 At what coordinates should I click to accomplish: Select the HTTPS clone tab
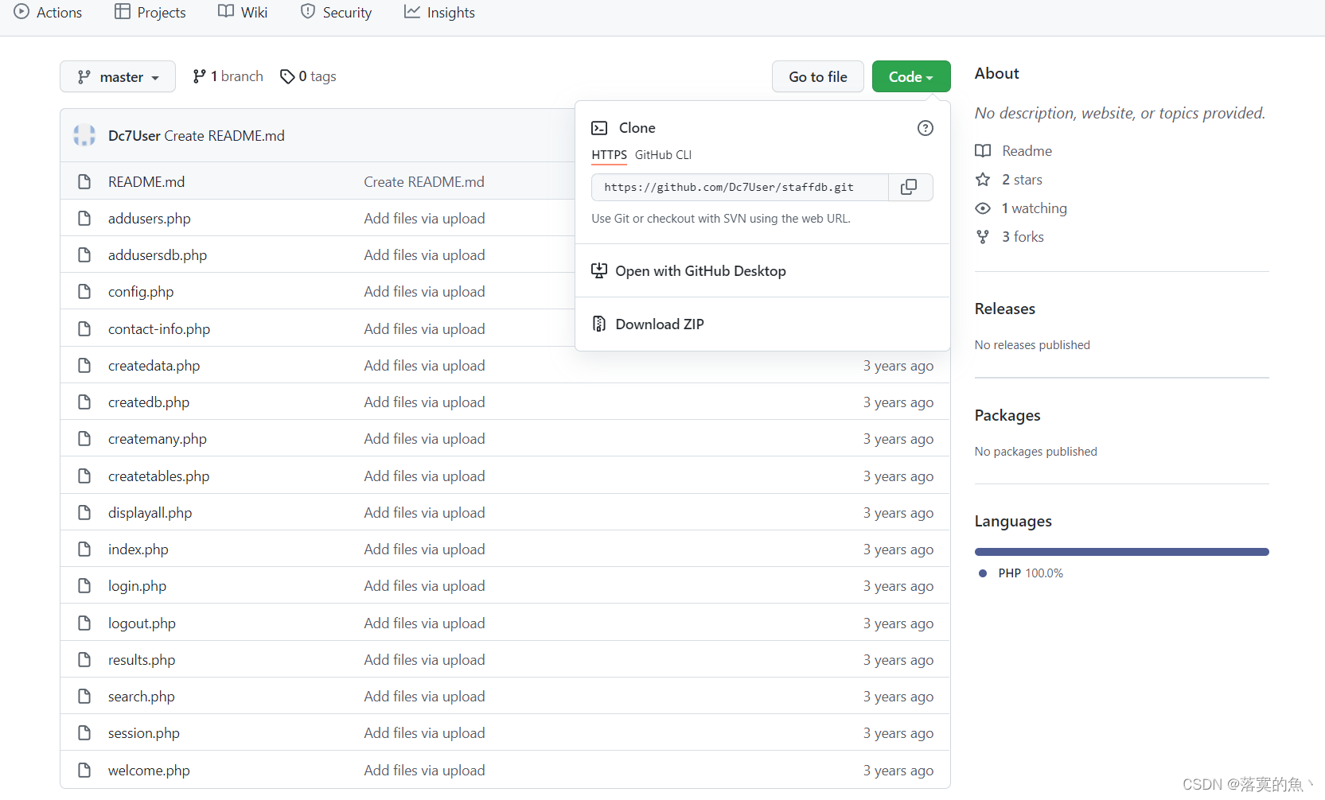tap(610, 155)
